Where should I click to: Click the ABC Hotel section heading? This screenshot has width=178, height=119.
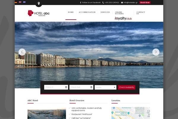pyautogui.click(x=33, y=101)
